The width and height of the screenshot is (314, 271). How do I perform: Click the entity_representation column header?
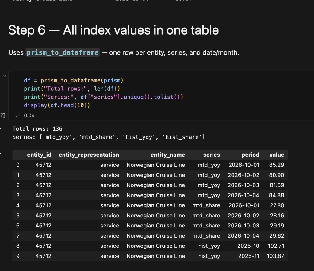coord(89,155)
